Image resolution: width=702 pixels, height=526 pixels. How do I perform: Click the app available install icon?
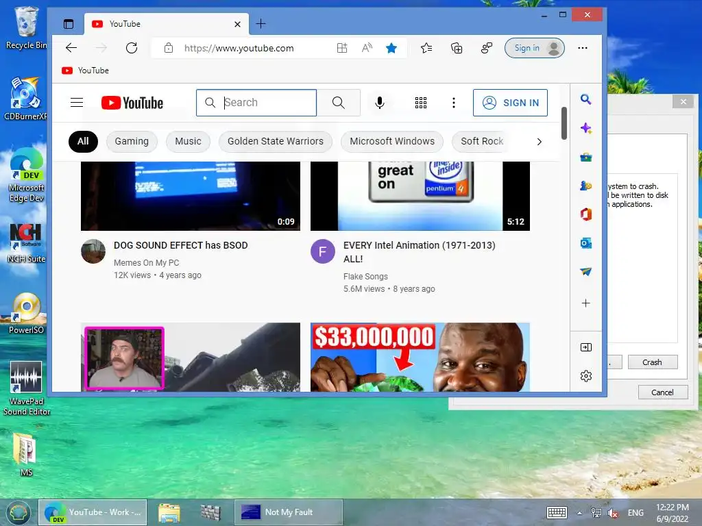[x=342, y=48]
